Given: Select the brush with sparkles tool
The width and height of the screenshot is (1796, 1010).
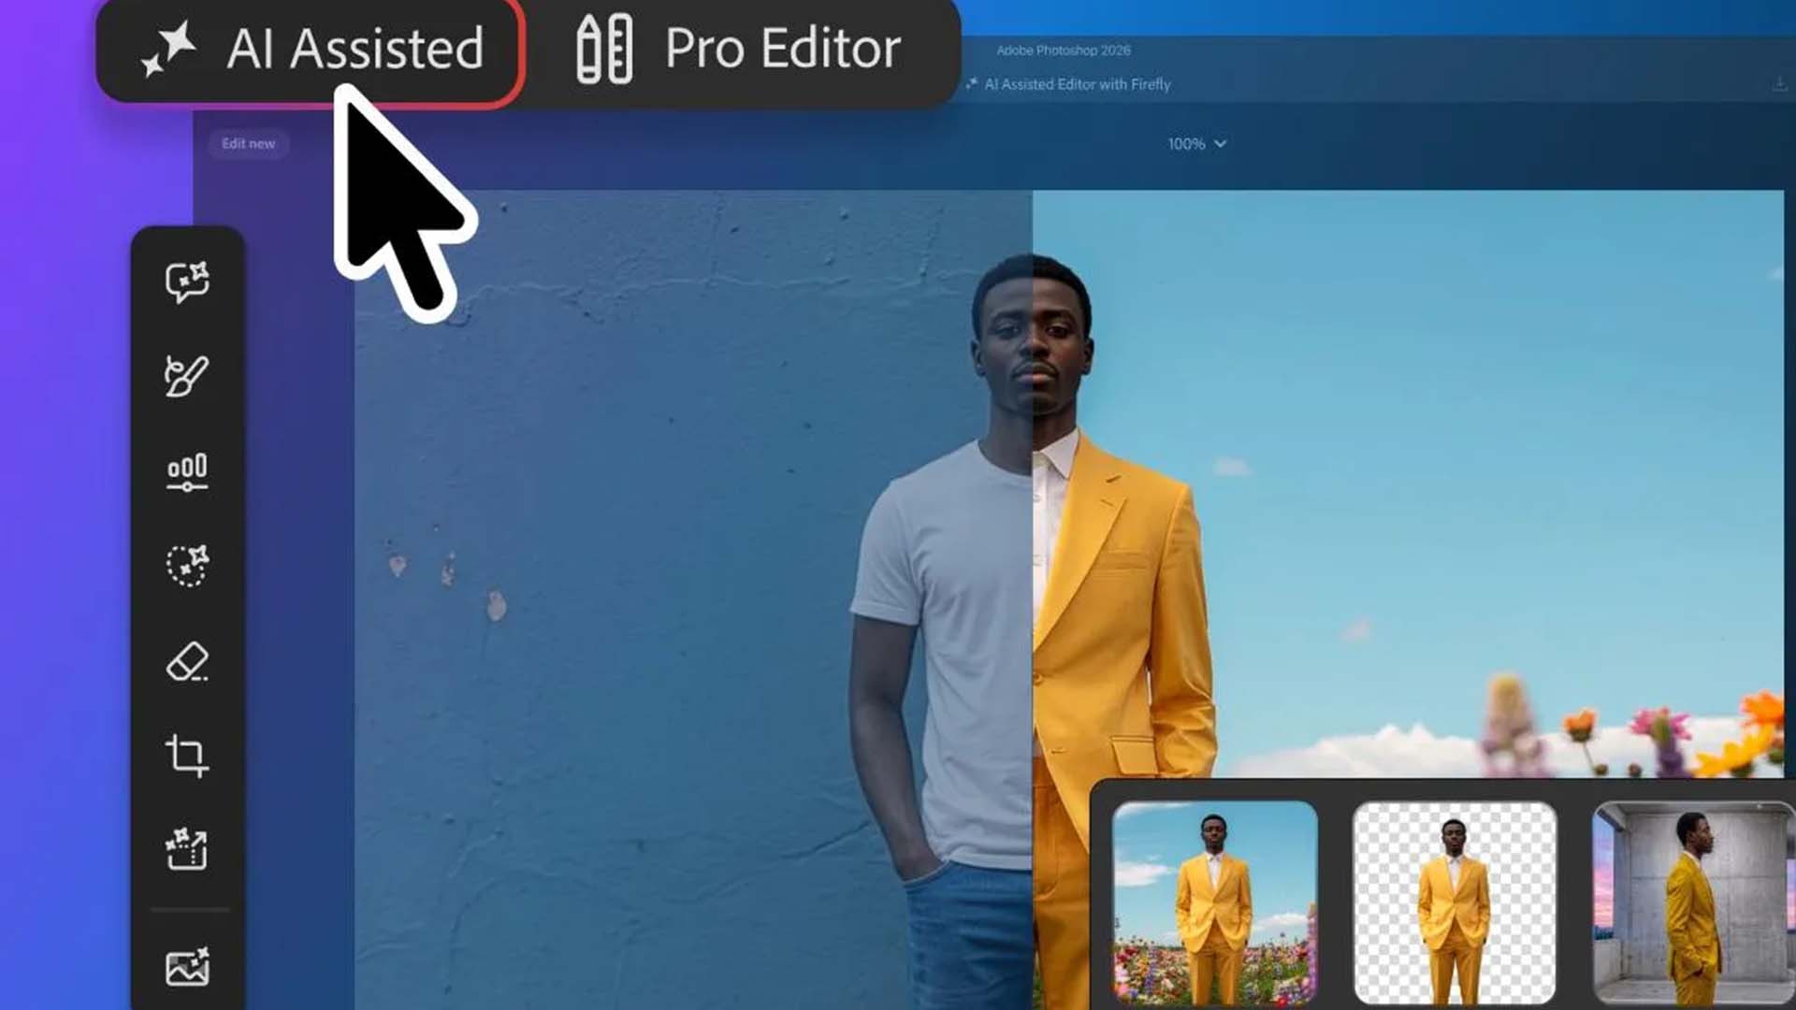Looking at the screenshot, I should 187,376.
